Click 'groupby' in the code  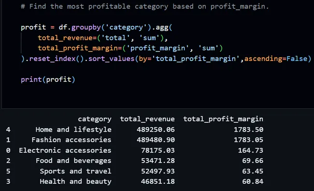(x=86, y=27)
